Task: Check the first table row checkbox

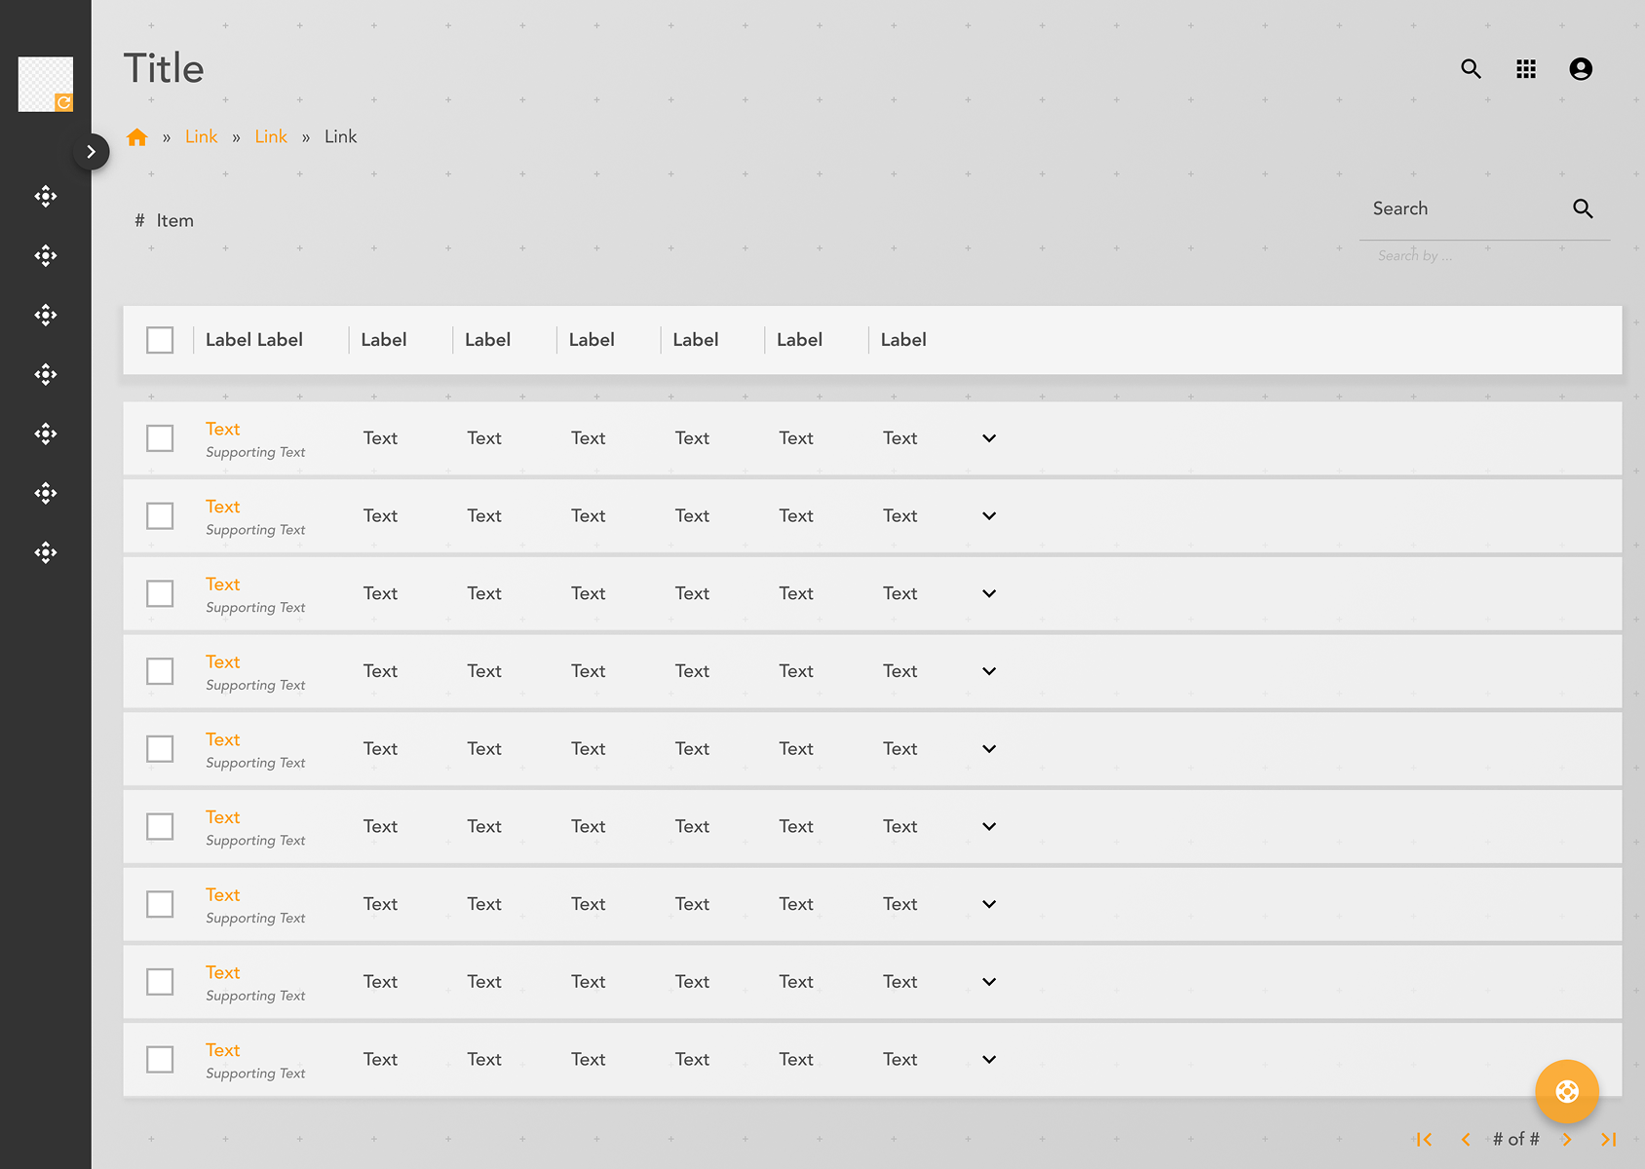Action: click(160, 438)
